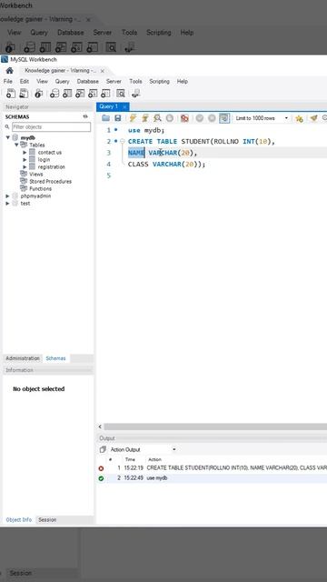
Task: Click the Filter objects search field
Action: [51, 127]
